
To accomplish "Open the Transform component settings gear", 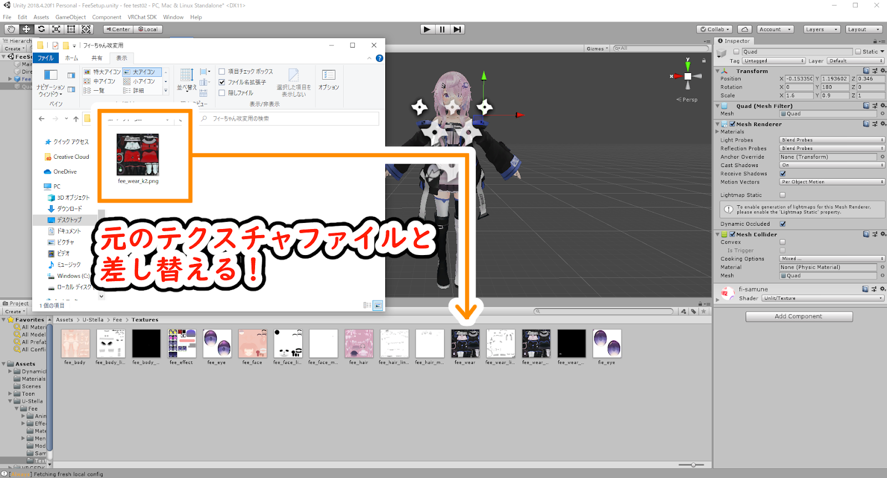I will click(883, 71).
